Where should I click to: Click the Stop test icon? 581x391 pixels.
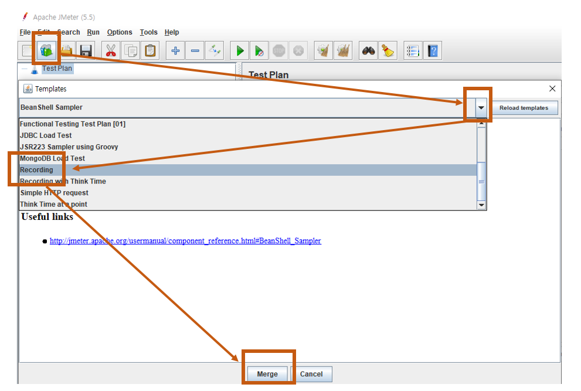(279, 50)
